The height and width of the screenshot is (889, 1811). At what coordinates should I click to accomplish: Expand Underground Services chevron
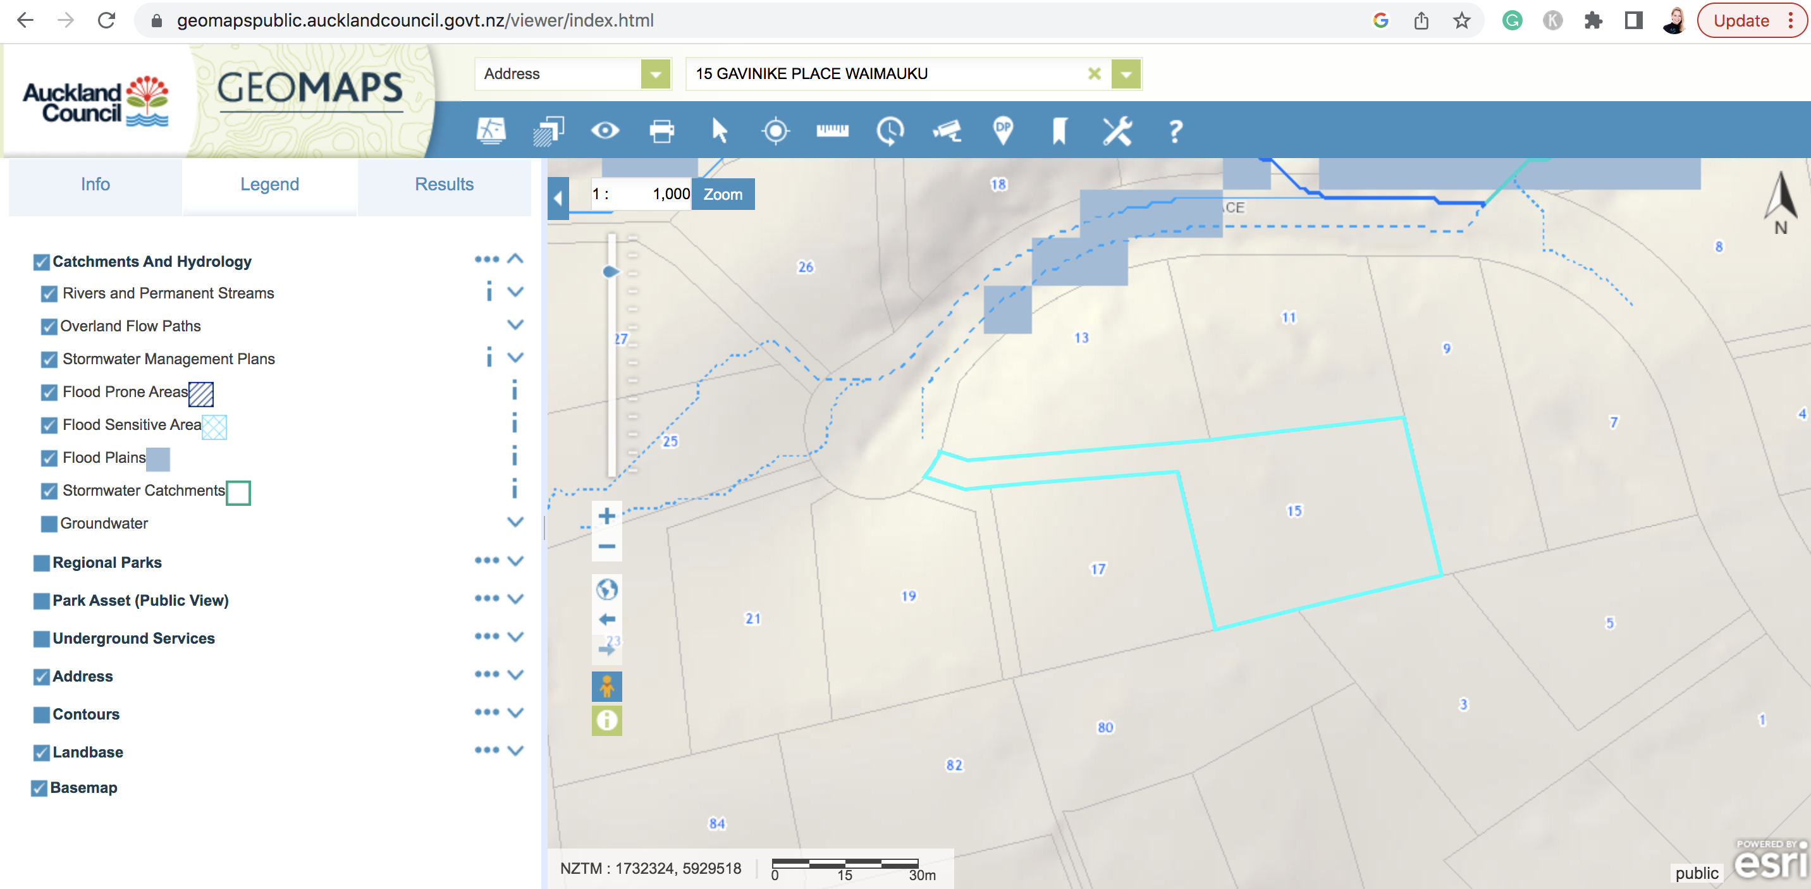(515, 637)
